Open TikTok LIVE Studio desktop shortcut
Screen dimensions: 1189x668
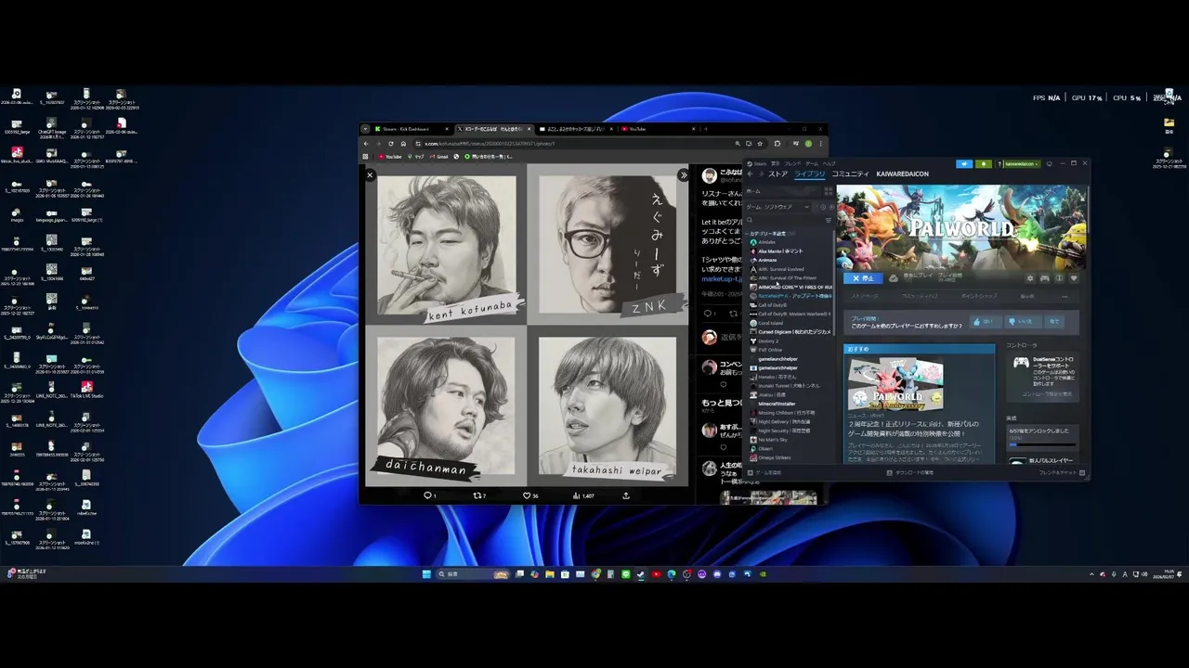[86, 390]
